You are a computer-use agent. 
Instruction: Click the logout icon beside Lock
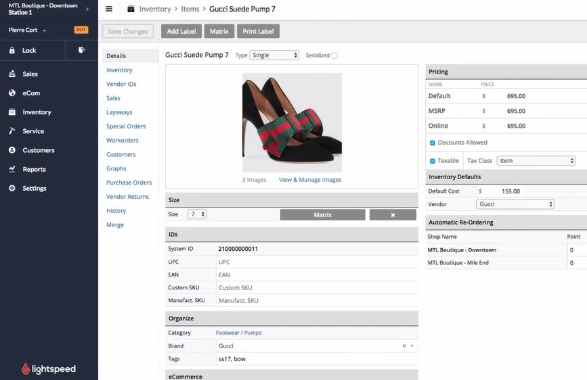[x=82, y=50]
